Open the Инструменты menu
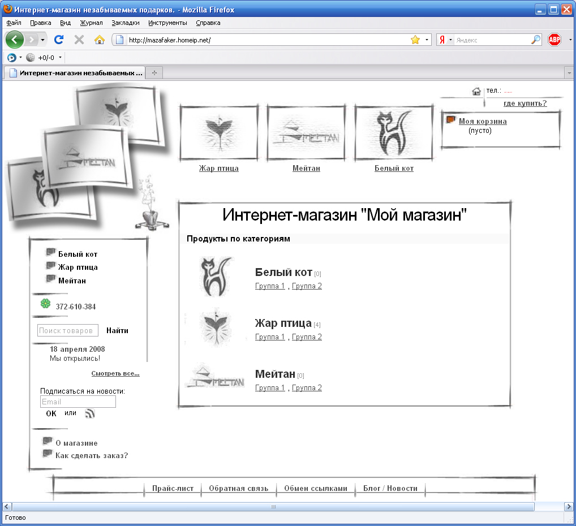The width and height of the screenshot is (576, 526). pos(167,23)
